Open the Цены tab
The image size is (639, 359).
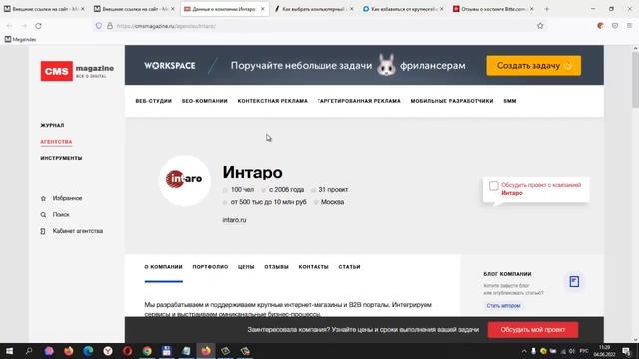(246, 267)
